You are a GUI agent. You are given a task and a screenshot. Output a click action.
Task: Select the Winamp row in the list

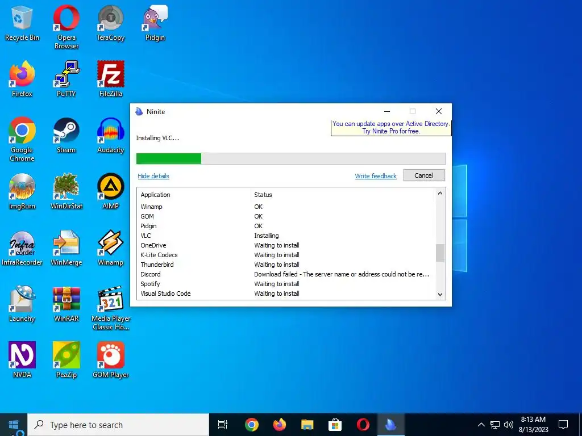286,207
